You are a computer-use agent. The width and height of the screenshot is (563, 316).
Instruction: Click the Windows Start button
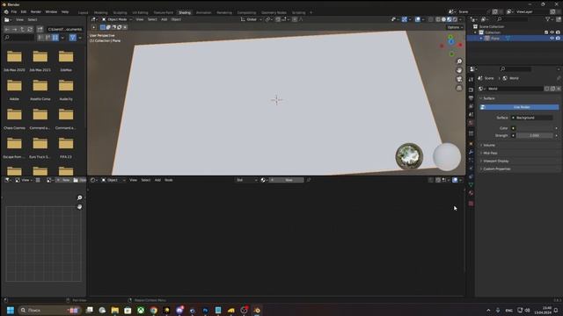tap(11, 310)
